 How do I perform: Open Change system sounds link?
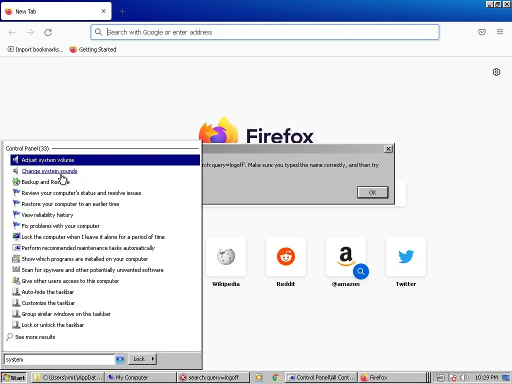pyautogui.click(x=49, y=171)
